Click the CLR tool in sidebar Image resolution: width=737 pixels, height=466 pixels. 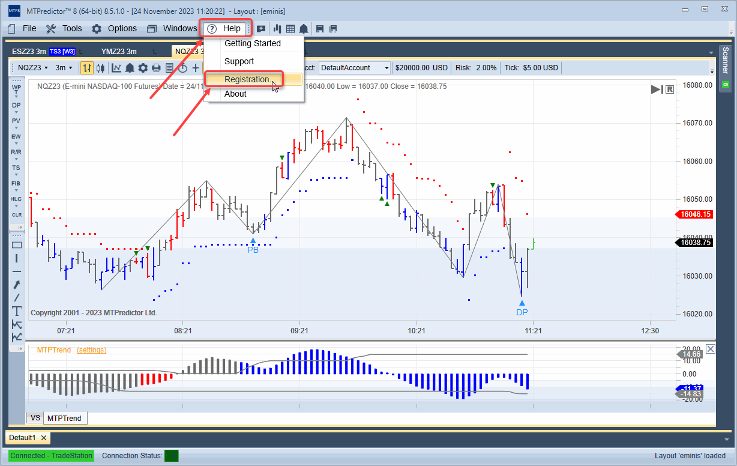click(17, 214)
